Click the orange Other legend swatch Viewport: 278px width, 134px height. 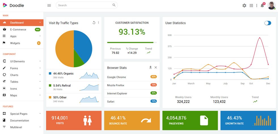coord(50,97)
